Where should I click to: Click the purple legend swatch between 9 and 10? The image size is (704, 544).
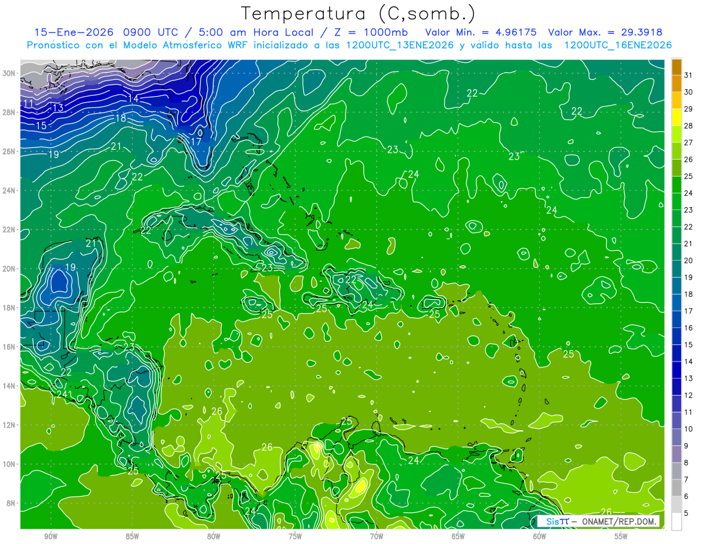pyautogui.click(x=676, y=437)
